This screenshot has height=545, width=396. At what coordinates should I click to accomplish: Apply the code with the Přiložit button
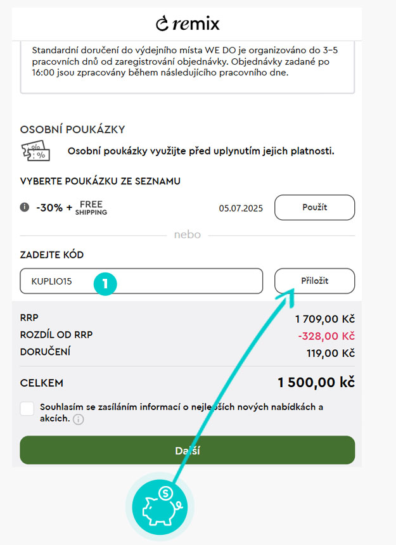pos(315,281)
